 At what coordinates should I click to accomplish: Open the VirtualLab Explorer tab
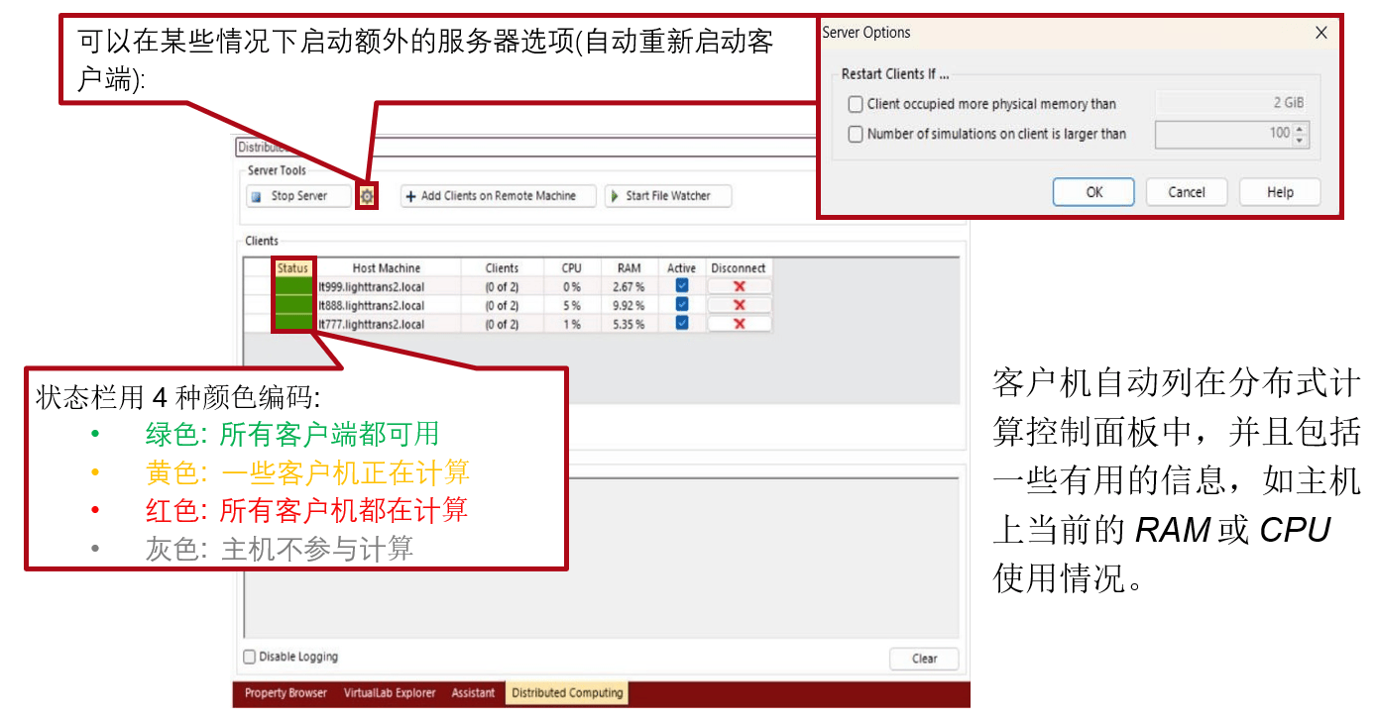(x=390, y=693)
